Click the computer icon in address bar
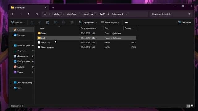Viewport: 198px width, 111px height. tap(45, 14)
